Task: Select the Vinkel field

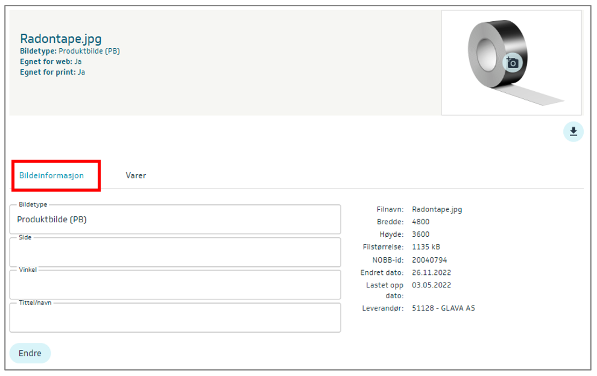Action: point(175,285)
